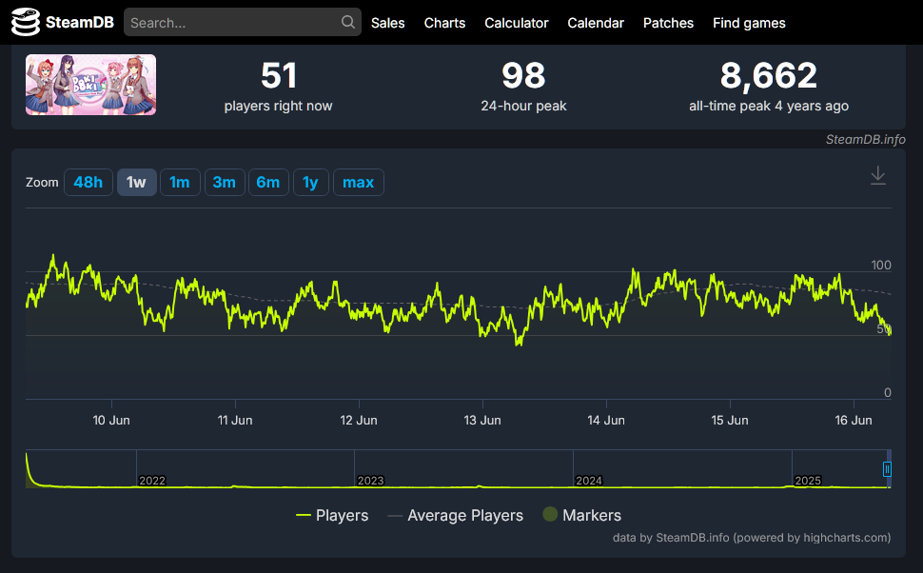
Task: Open the Charts page
Action: pyautogui.click(x=444, y=23)
